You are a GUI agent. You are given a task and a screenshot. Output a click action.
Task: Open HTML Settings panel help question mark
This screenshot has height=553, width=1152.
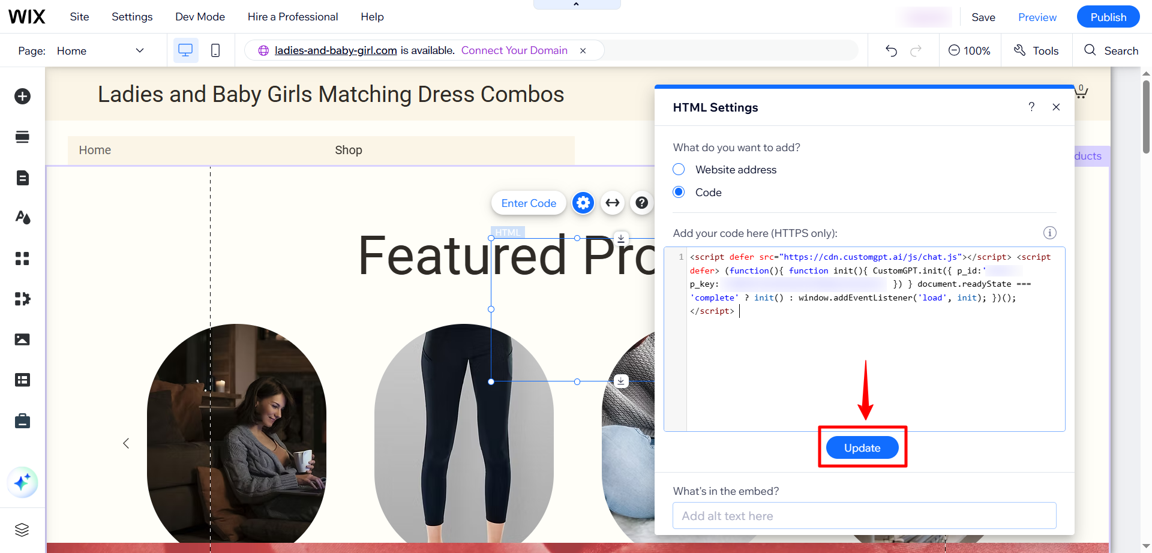pos(1031,107)
